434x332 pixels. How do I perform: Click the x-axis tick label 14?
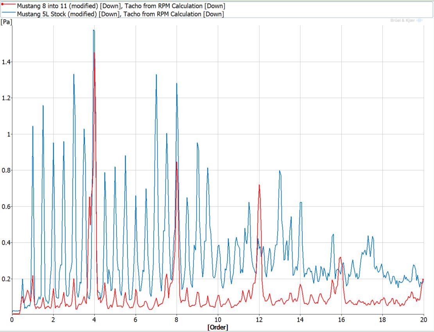tap(300, 319)
